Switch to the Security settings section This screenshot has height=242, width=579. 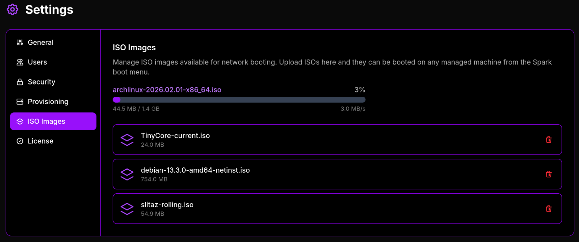click(x=41, y=82)
